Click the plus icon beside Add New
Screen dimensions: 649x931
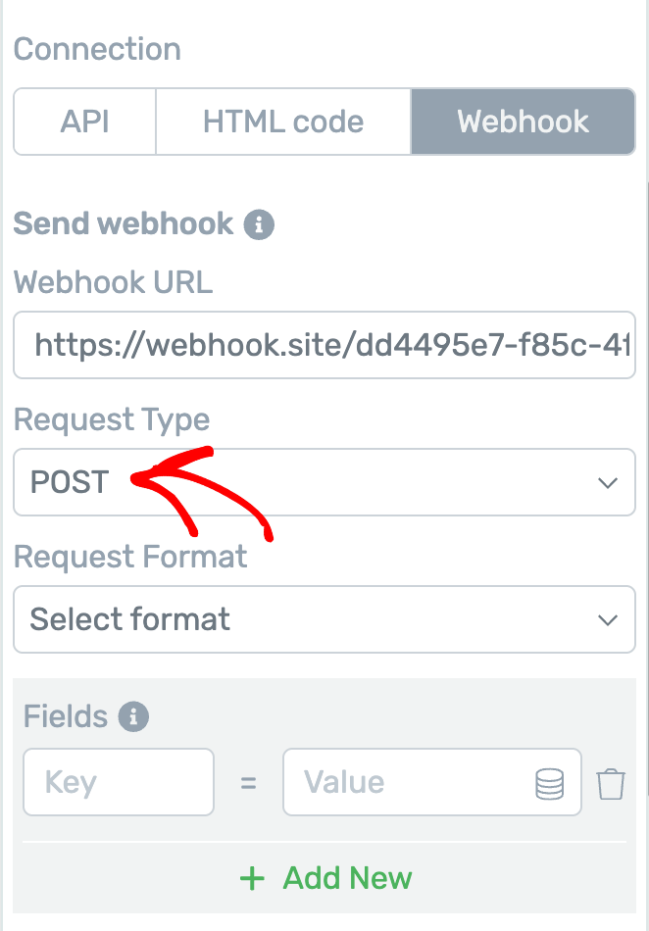tap(252, 878)
